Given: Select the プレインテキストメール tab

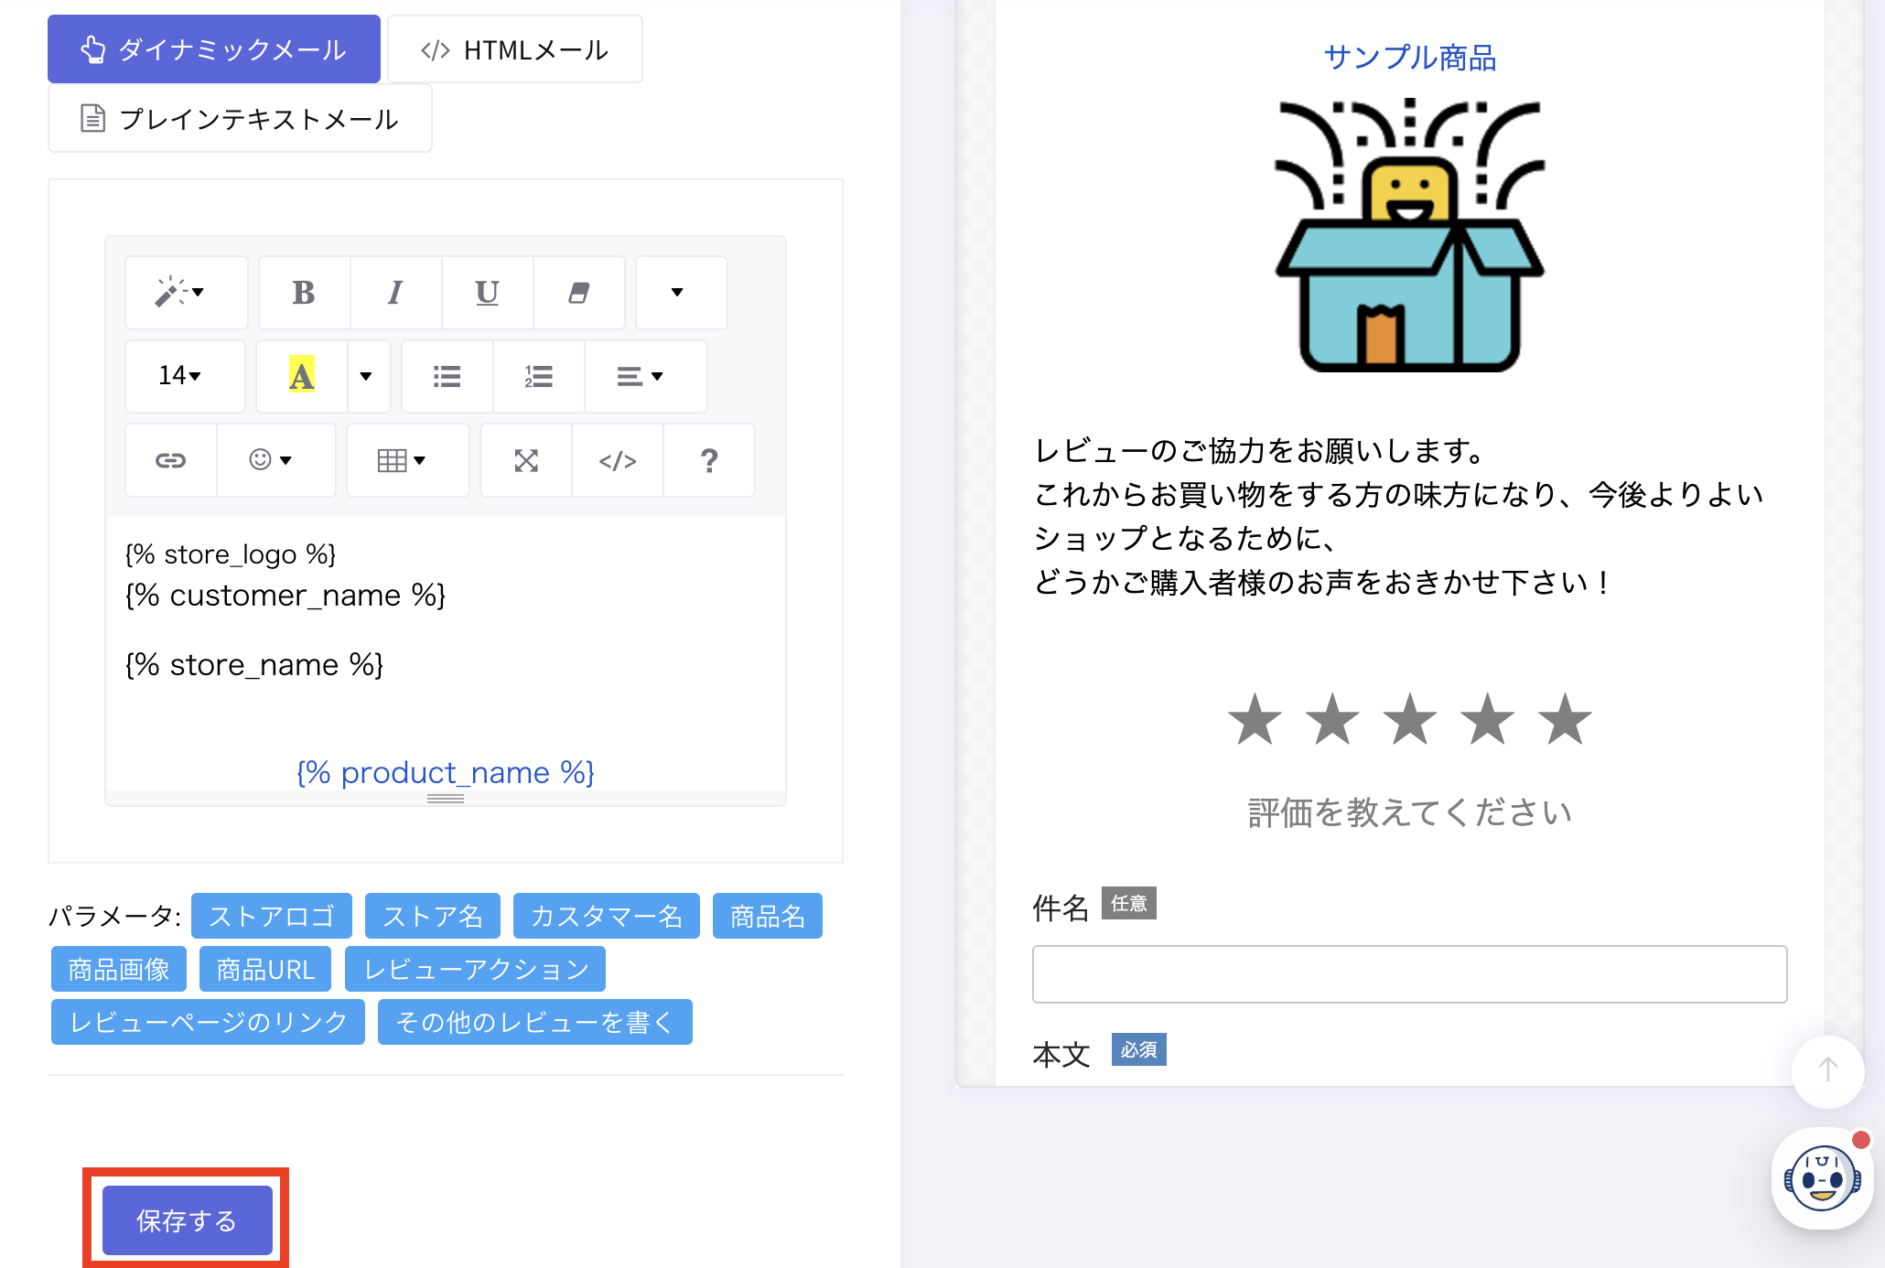Looking at the screenshot, I should pos(240,119).
